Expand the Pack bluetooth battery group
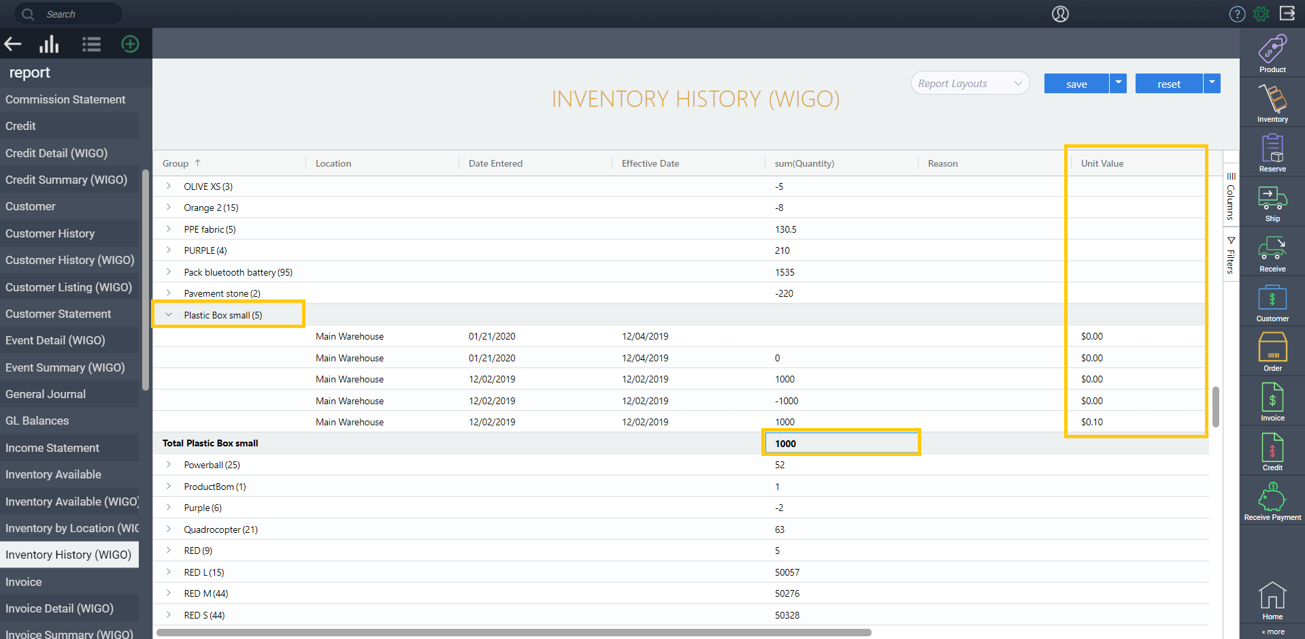Viewport: 1305px width, 639px height. (169, 272)
